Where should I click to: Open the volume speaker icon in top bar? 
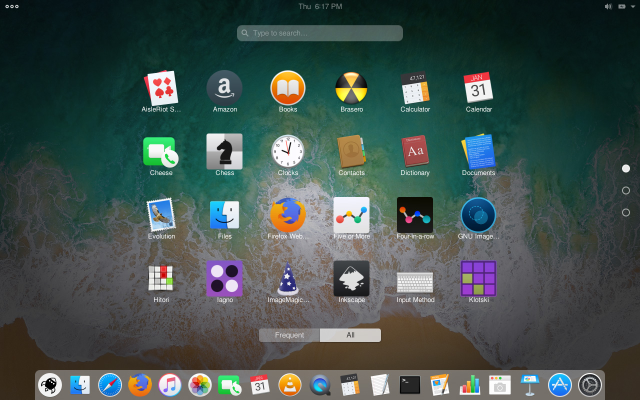[608, 6]
